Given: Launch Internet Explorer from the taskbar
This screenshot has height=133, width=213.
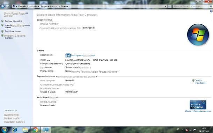Looking at the screenshot, I should (15, 130).
